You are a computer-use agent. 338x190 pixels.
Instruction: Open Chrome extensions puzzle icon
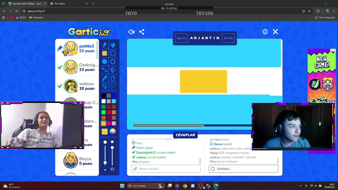point(318,11)
